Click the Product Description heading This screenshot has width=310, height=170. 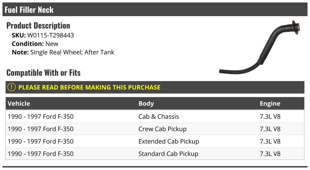pos(38,25)
